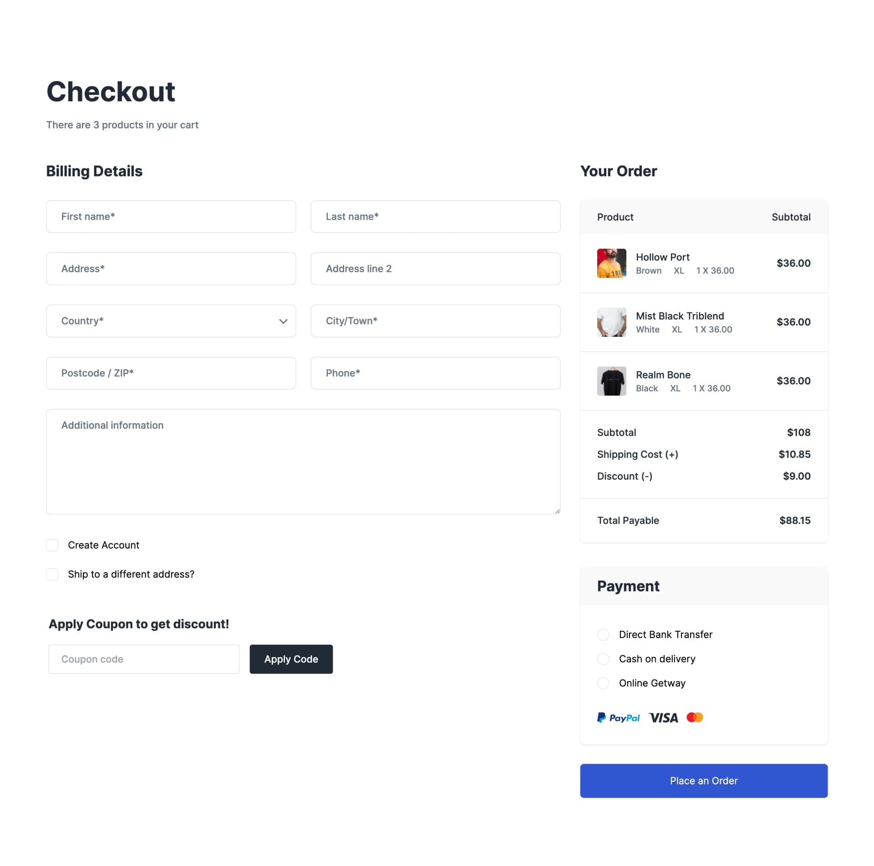Click Your Order section header

tap(619, 171)
